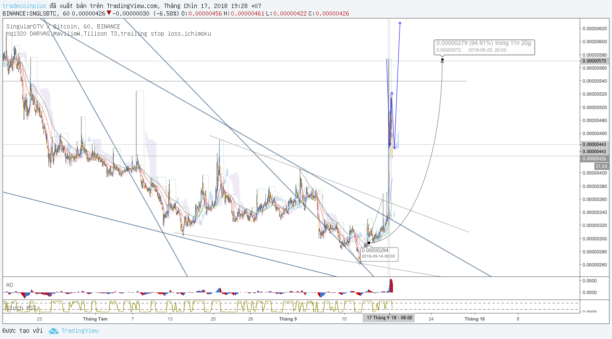Click the current price tag 0.00000426
The height and width of the screenshot is (339, 612).
pos(595,159)
